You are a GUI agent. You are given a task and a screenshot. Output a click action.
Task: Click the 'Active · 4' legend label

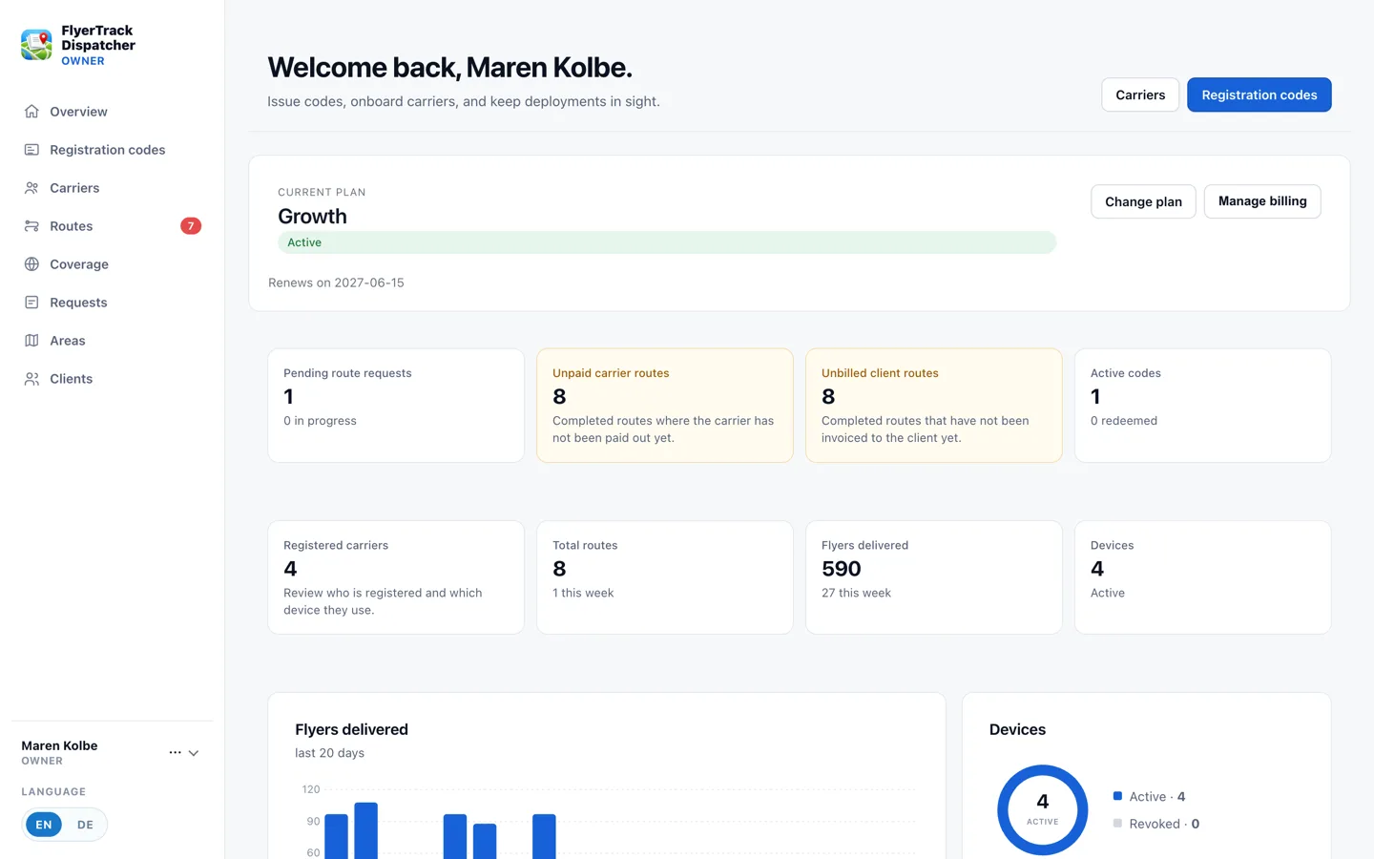point(1157,796)
